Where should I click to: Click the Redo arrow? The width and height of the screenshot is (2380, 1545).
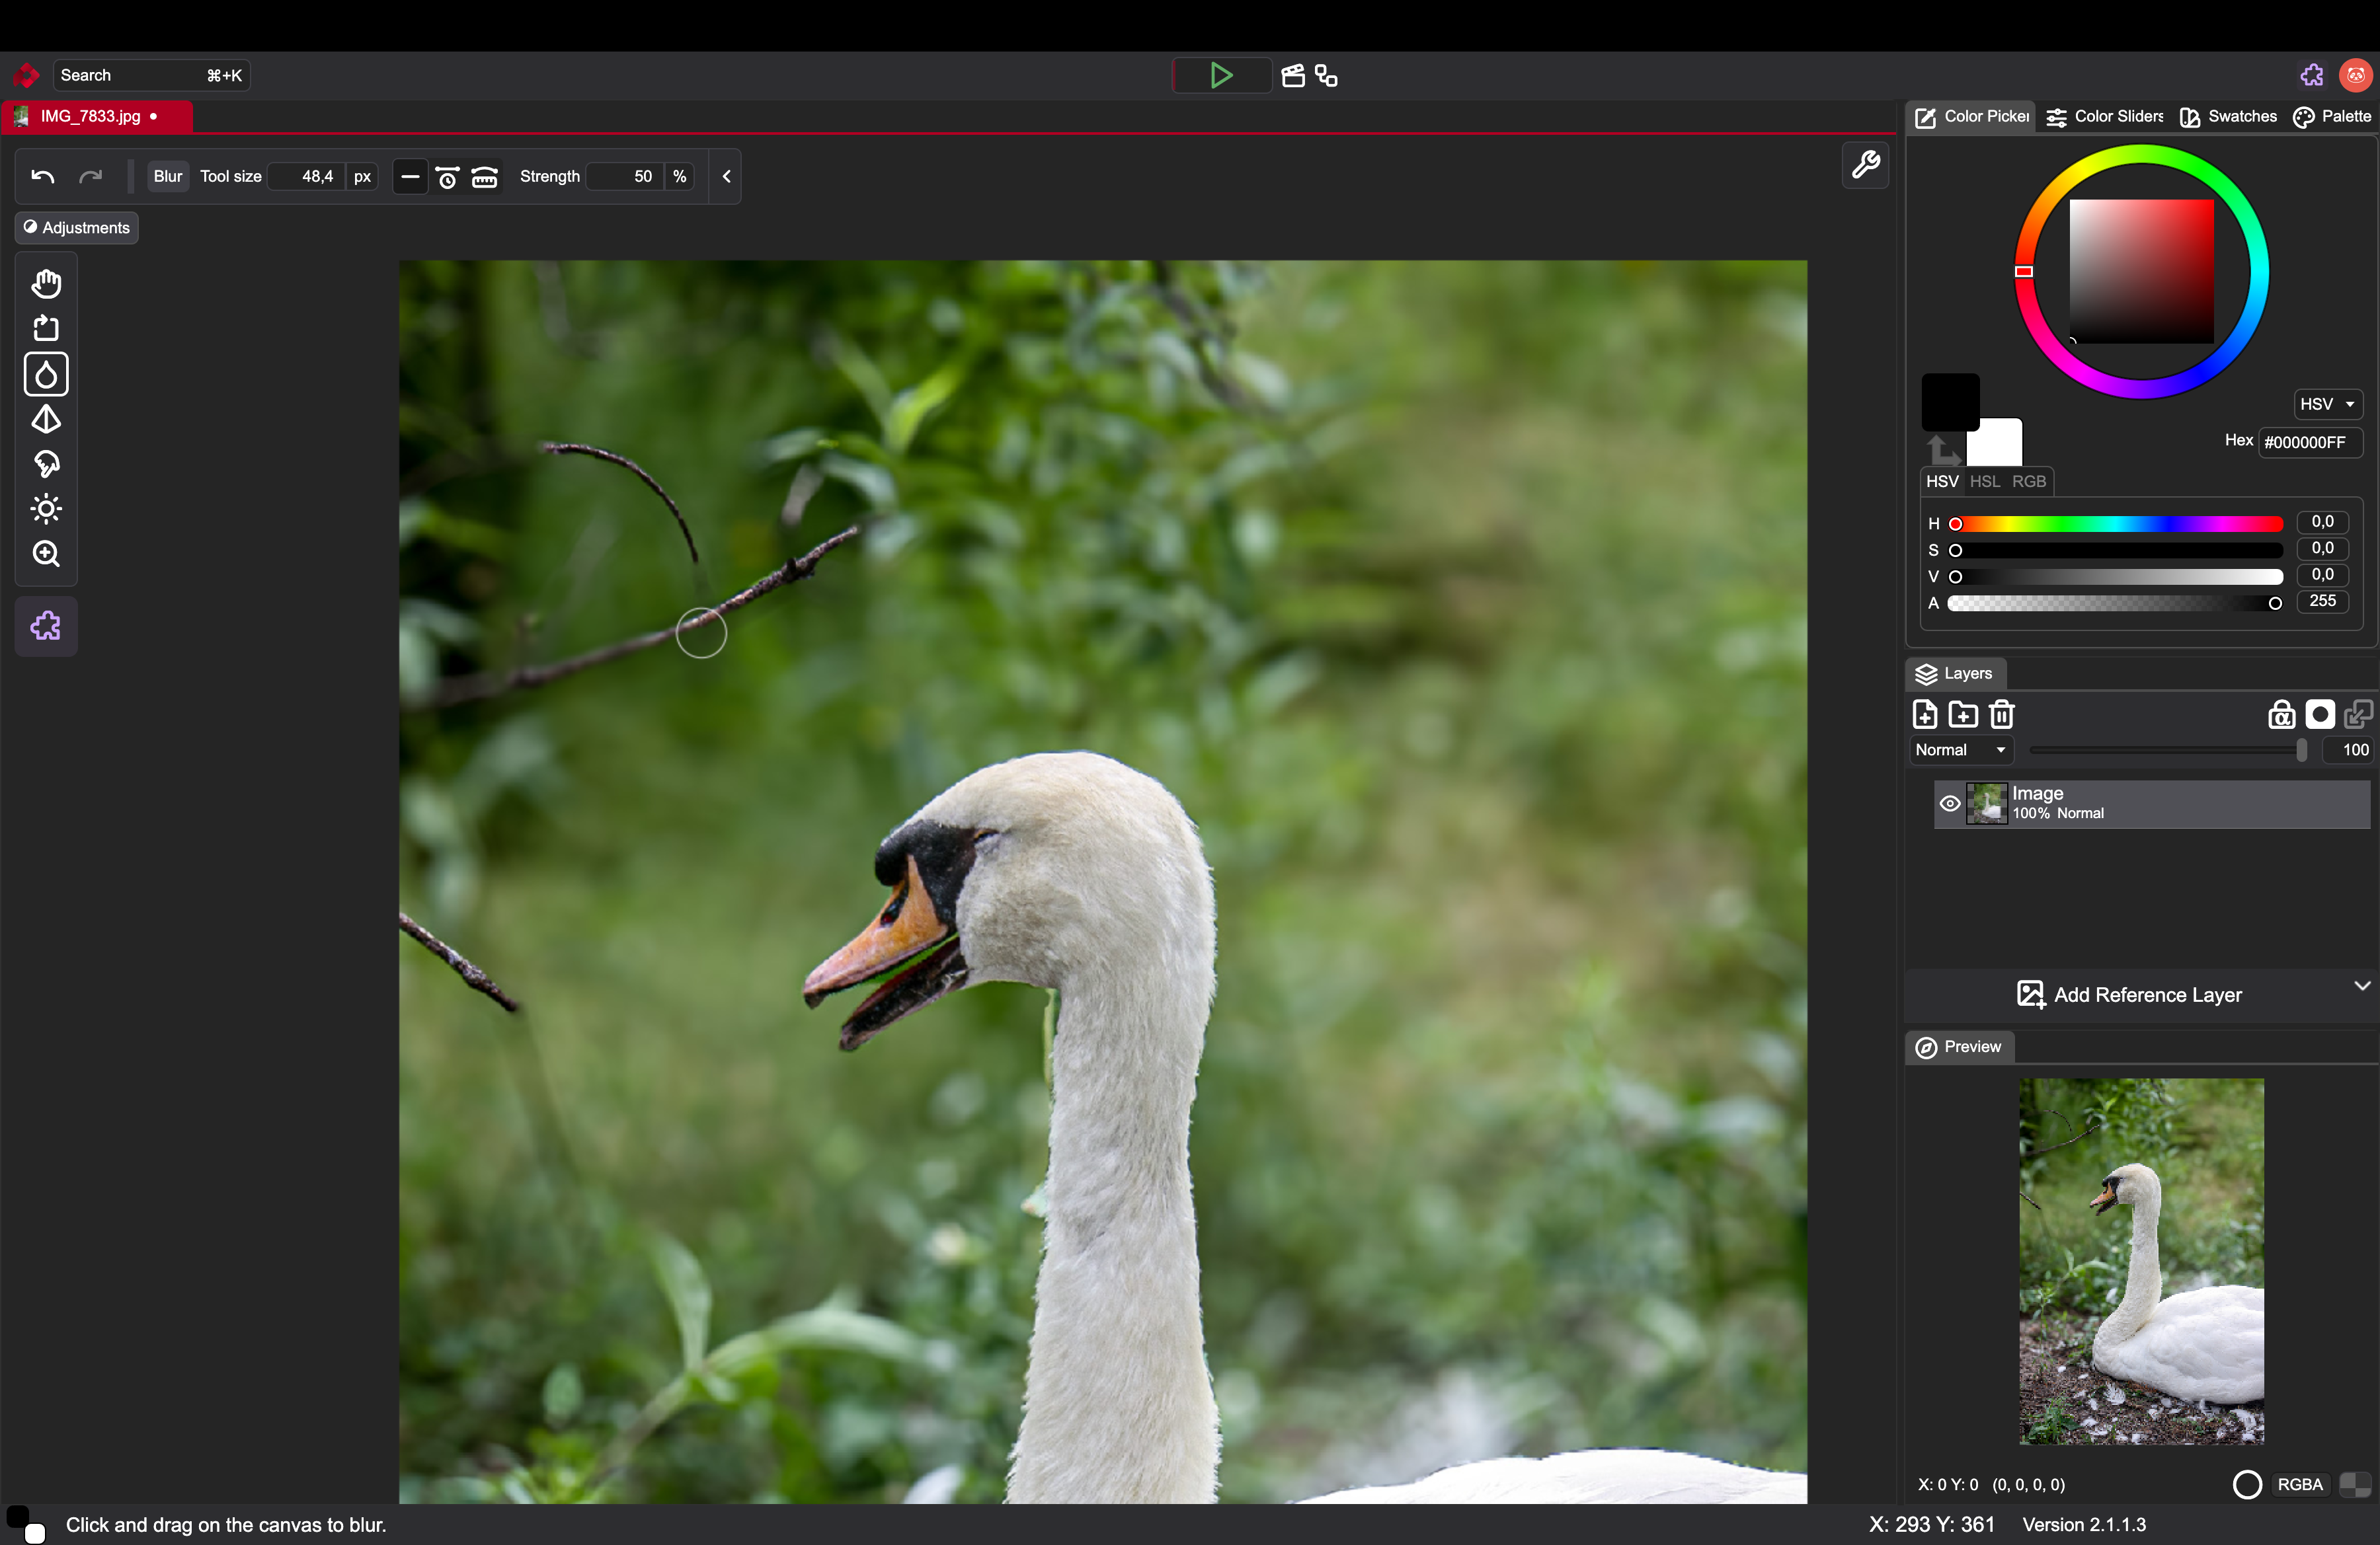pos(91,177)
